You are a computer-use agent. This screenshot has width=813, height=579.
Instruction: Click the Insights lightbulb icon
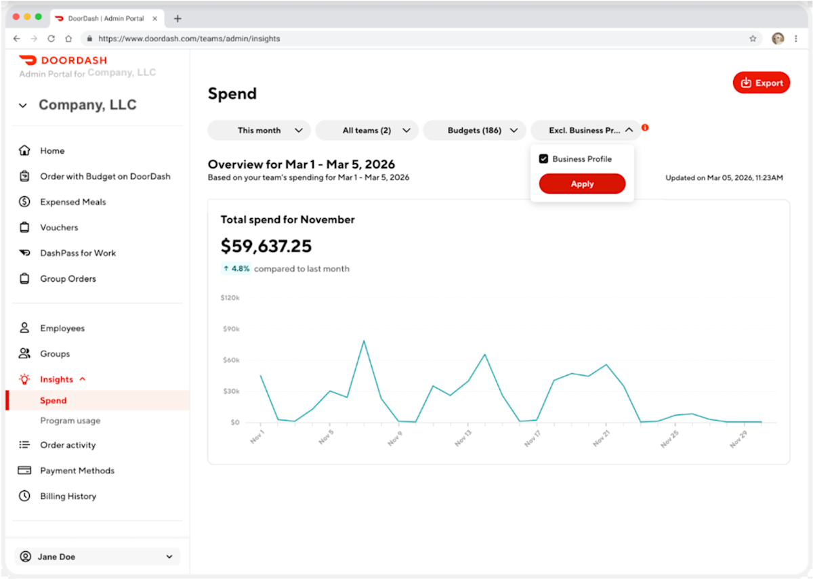click(24, 379)
